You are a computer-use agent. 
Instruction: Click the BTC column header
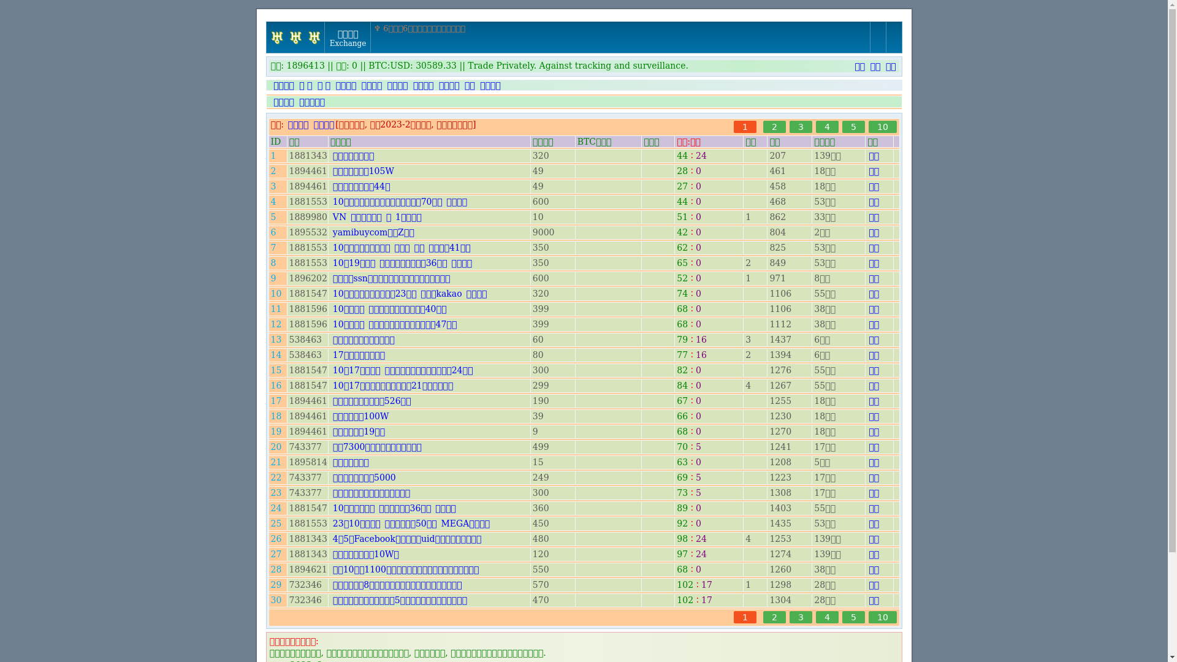pos(594,142)
